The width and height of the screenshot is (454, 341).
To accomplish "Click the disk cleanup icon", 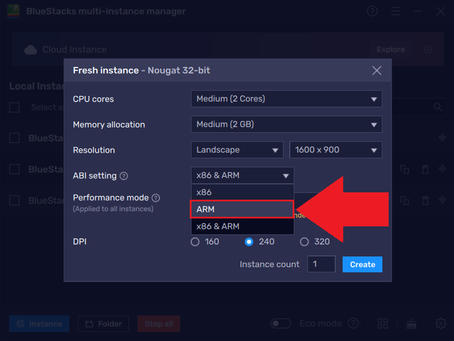I will (411, 323).
